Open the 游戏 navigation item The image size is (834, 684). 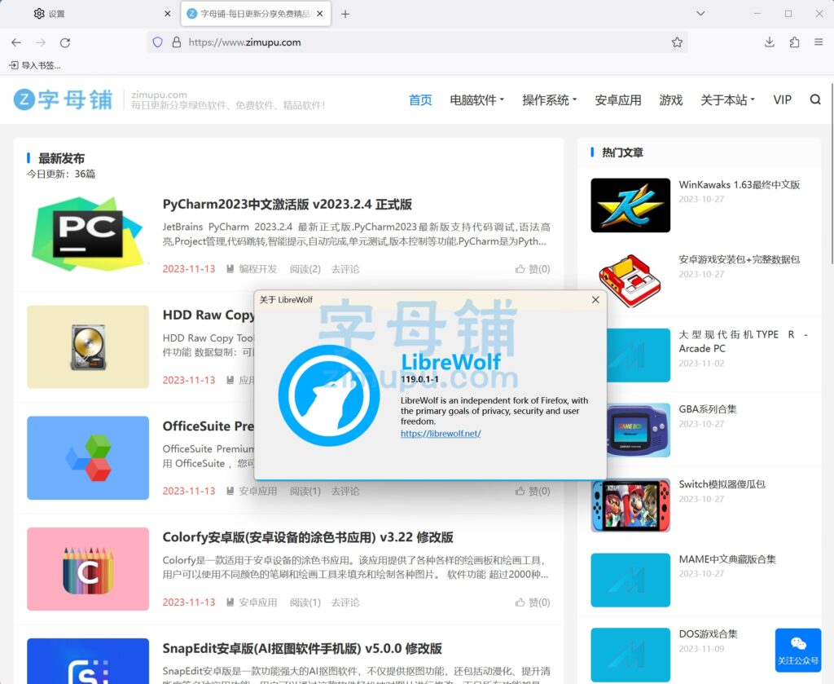tap(671, 100)
